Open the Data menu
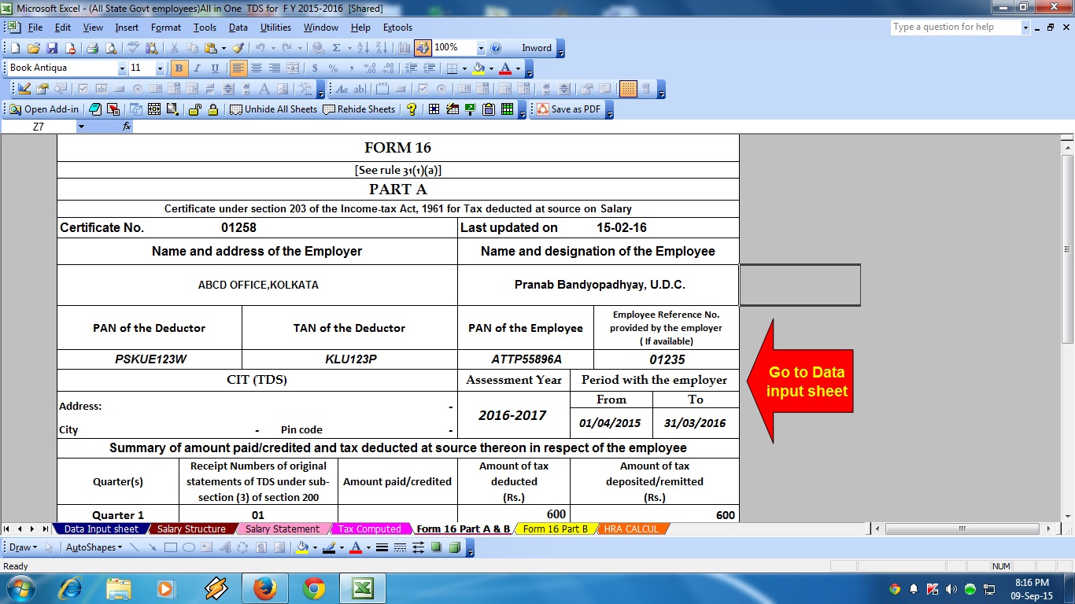The height and width of the screenshot is (604, 1075). coord(238,28)
